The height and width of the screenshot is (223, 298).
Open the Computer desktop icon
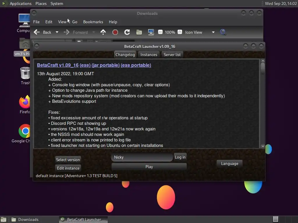[24, 23]
